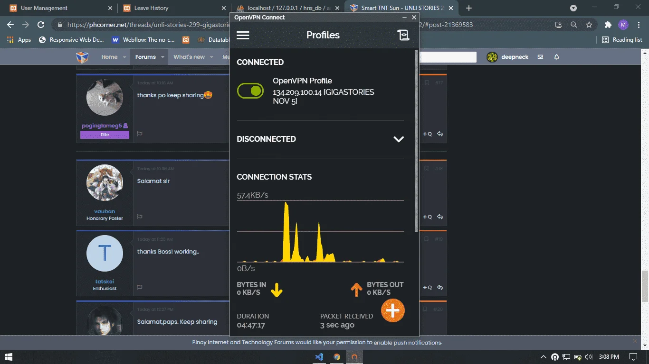Viewport: 649px width, 364px height.
Task: Open the What's new nav item
Action: click(x=189, y=57)
